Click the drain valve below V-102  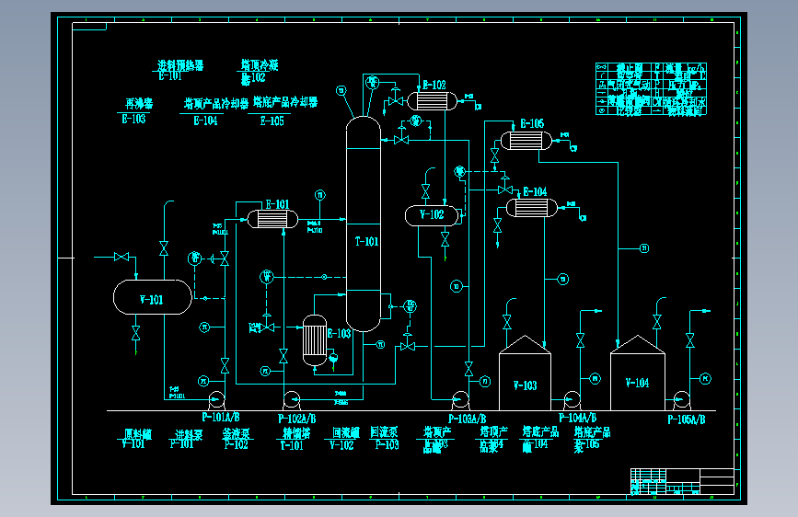point(445,239)
